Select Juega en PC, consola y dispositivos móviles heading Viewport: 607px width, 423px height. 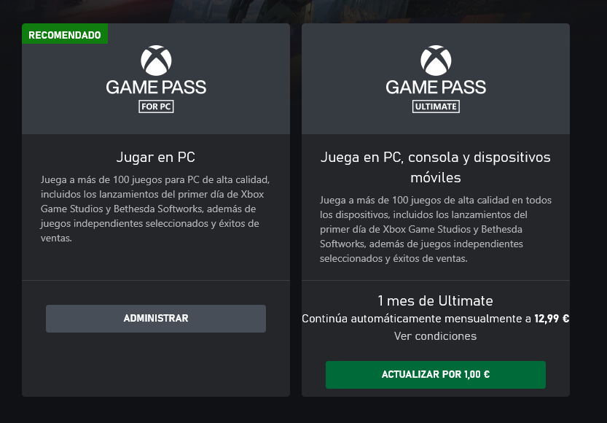pos(436,167)
